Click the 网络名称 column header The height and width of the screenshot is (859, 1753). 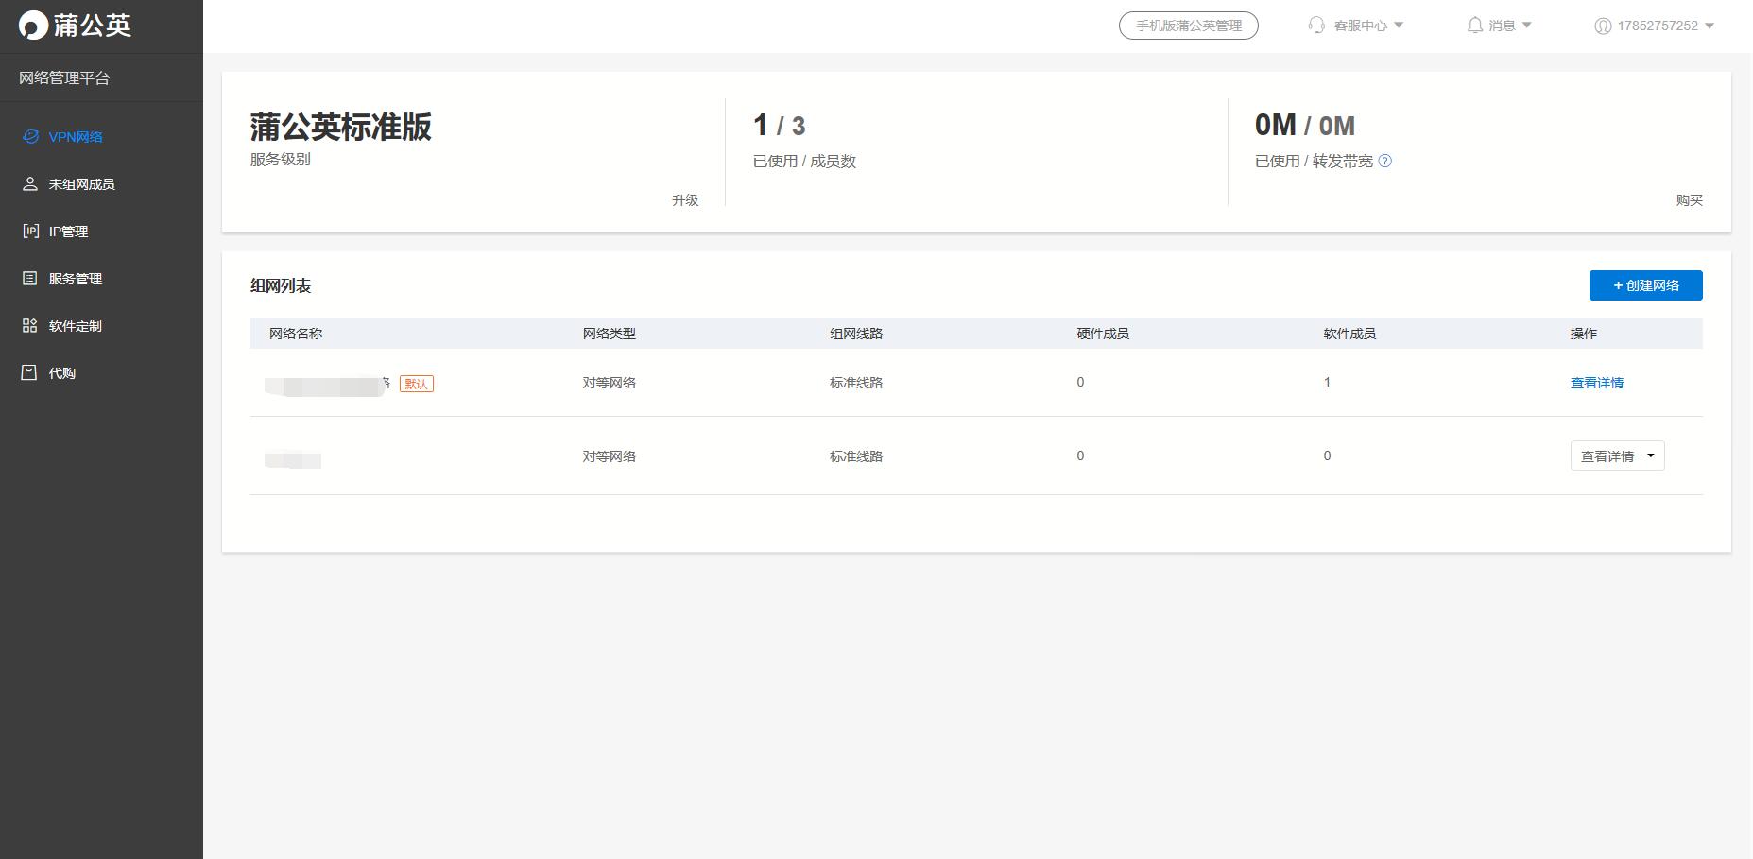pyautogui.click(x=296, y=334)
